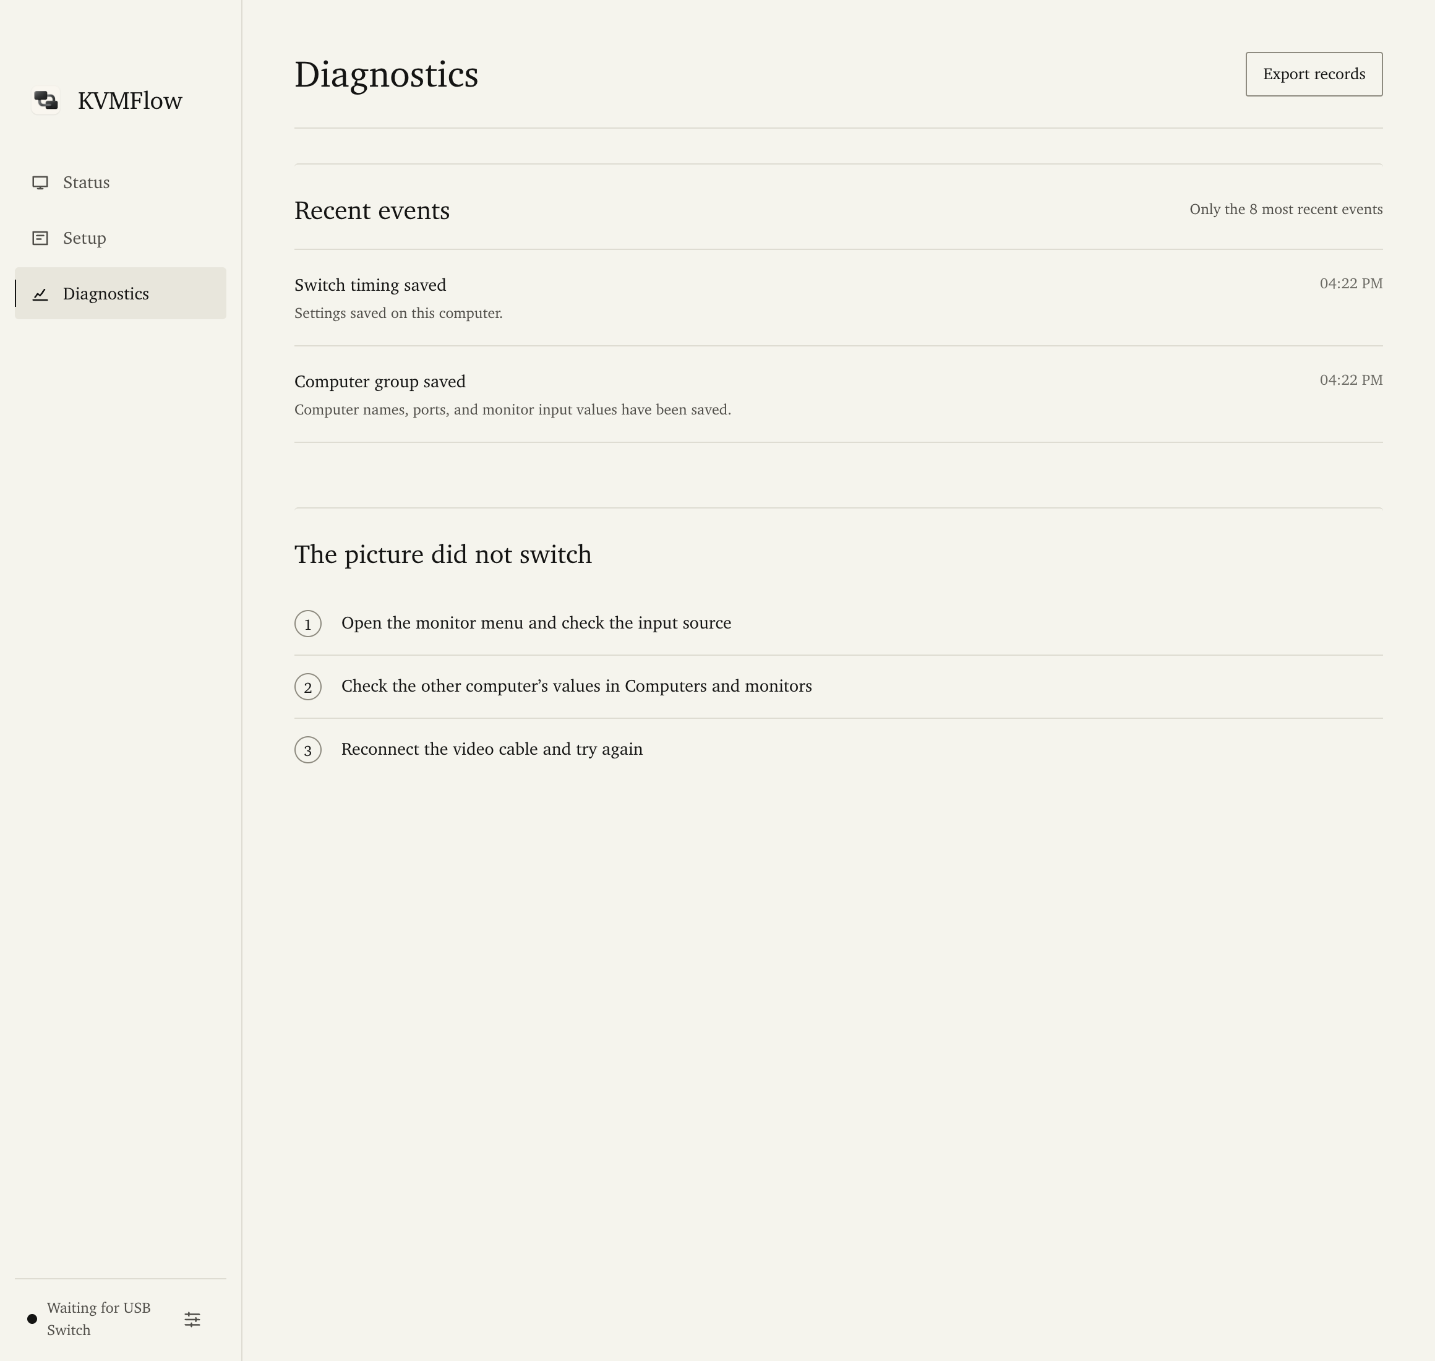Screen dimensions: 1435x1361
Task: Click "Only the 8 most recent events" note
Action: [1285, 210]
